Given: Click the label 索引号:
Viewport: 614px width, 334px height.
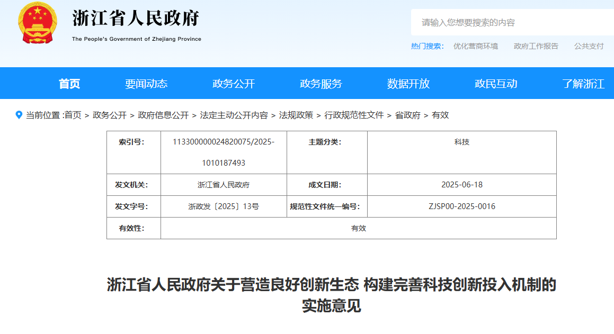Looking at the screenshot, I should 131,142.
